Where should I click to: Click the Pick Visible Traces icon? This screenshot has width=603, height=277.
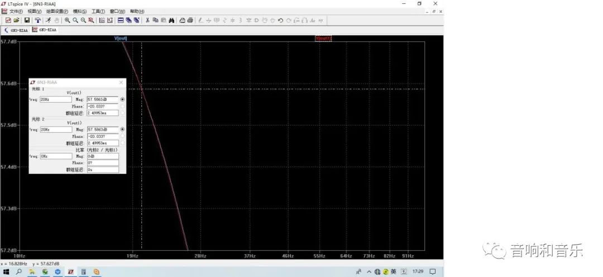click(102, 20)
